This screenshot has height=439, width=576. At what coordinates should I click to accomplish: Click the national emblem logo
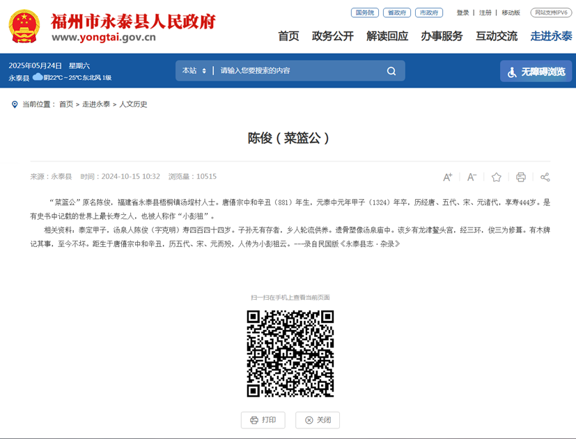(x=24, y=27)
